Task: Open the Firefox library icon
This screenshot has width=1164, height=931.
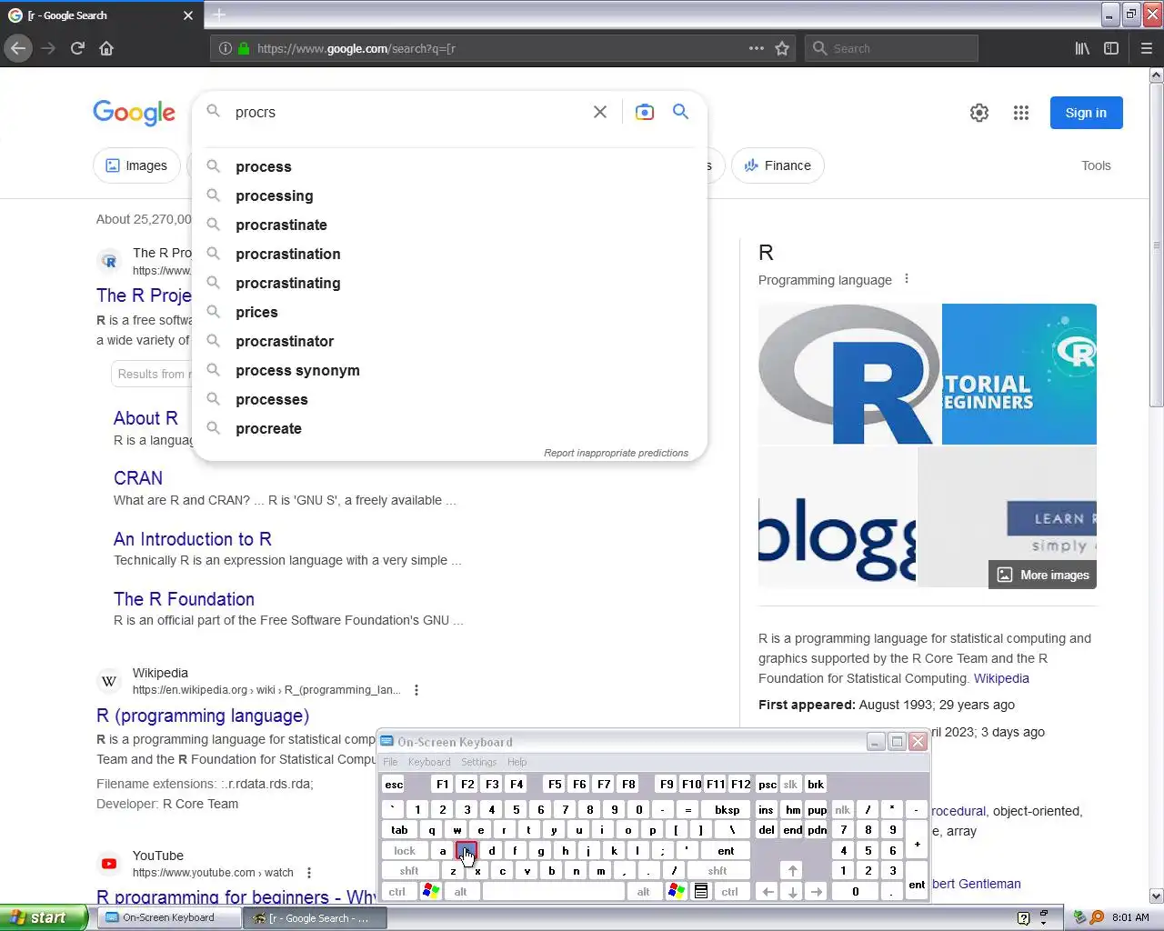Action: tap(1082, 48)
